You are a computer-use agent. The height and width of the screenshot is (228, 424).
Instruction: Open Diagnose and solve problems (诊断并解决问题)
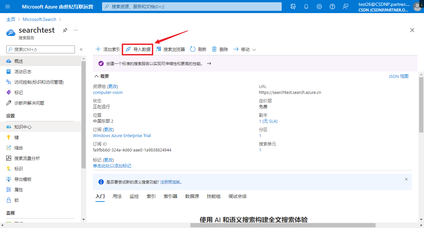[x=41, y=103]
